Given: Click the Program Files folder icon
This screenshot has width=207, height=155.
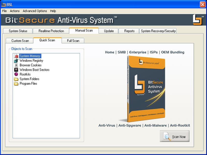Looking at the screenshot, I should 16,83.
